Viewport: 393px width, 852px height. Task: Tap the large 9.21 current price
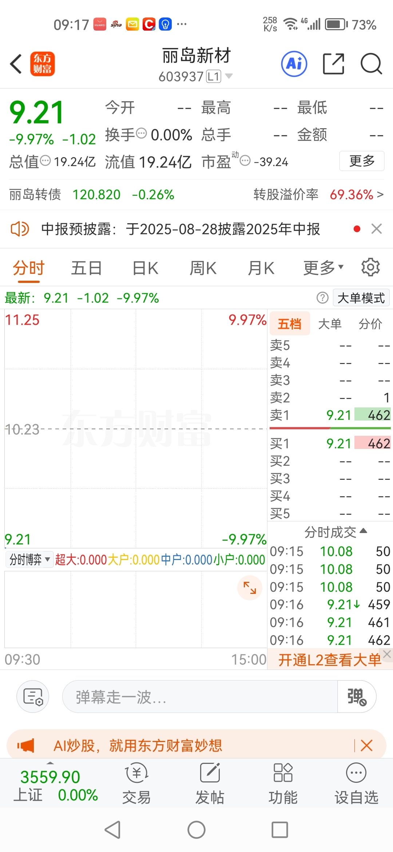click(x=37, y=112)
